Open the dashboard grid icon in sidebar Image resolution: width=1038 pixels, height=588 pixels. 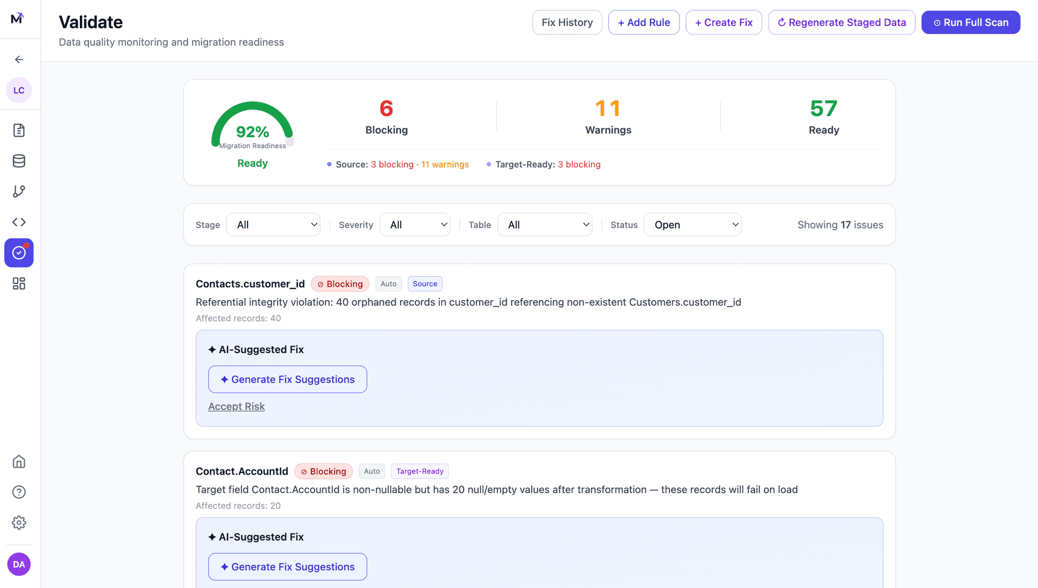tap(19, 283)
